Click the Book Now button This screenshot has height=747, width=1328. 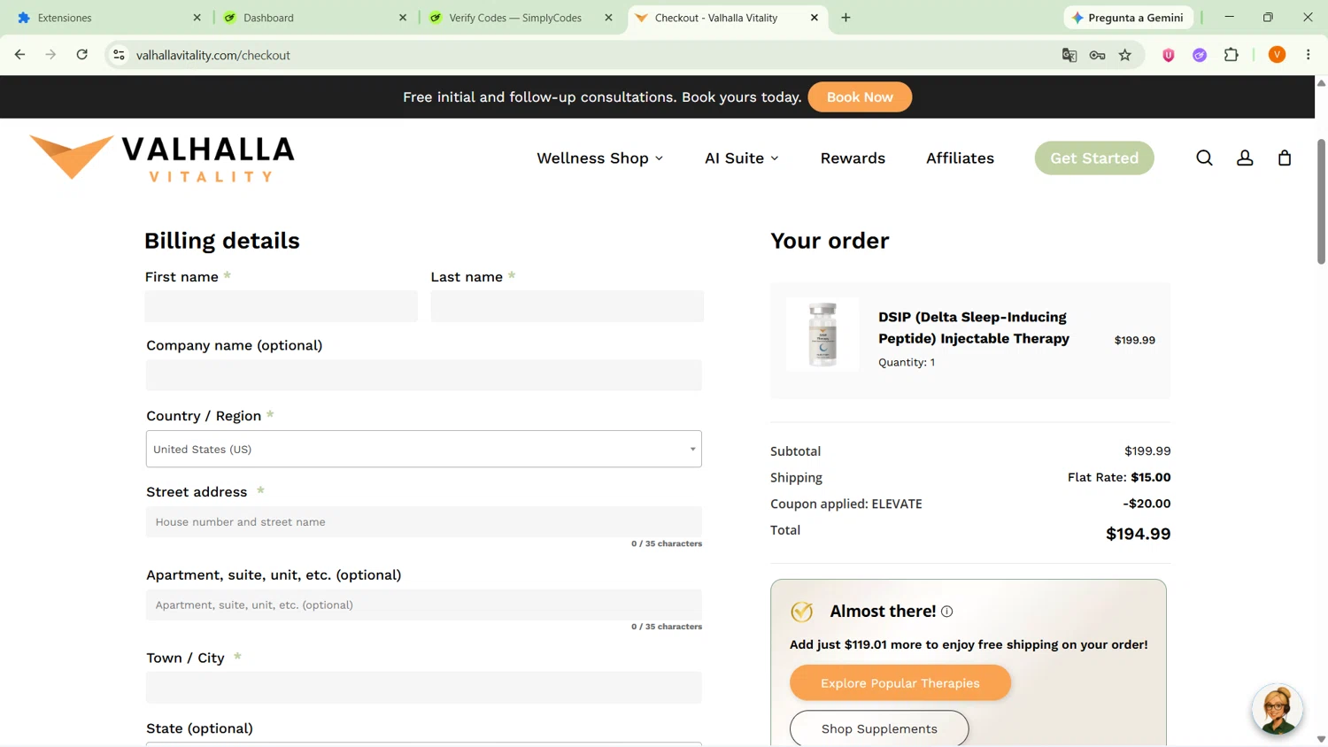click(860, 97)
